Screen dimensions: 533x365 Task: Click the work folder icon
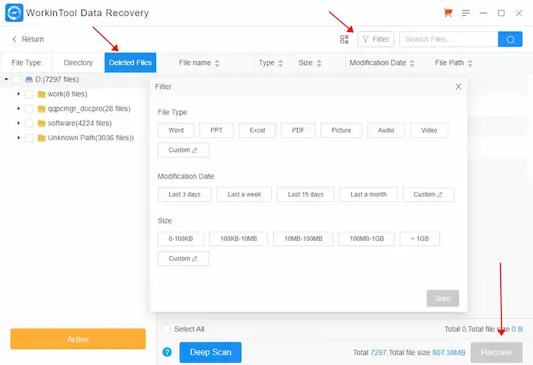tap(41, 94)
